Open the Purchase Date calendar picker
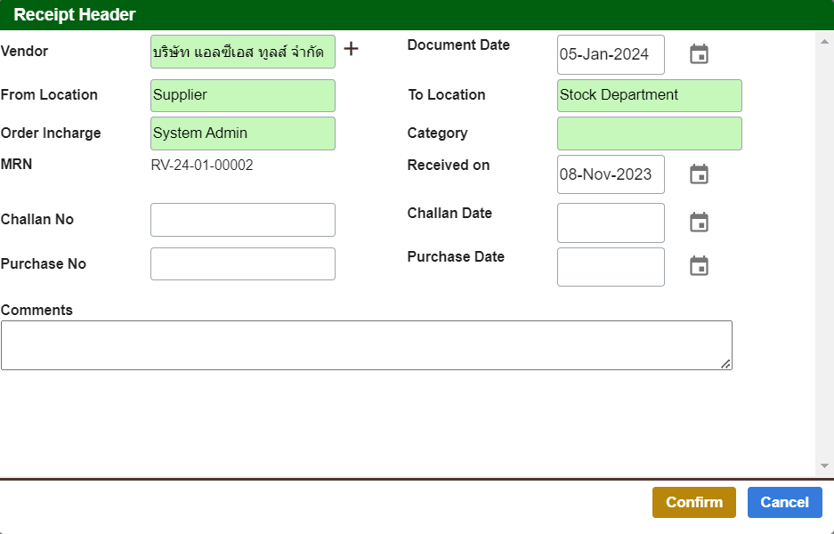The image size is (834, 534). click(x=699, y=265)
